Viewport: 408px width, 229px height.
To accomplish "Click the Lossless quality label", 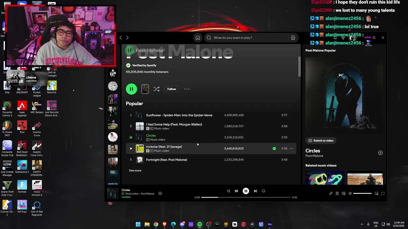I will pos(126,197).
